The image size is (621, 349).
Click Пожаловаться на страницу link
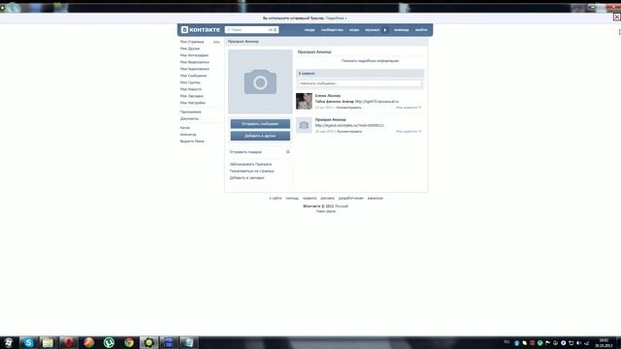coord(252,171)
